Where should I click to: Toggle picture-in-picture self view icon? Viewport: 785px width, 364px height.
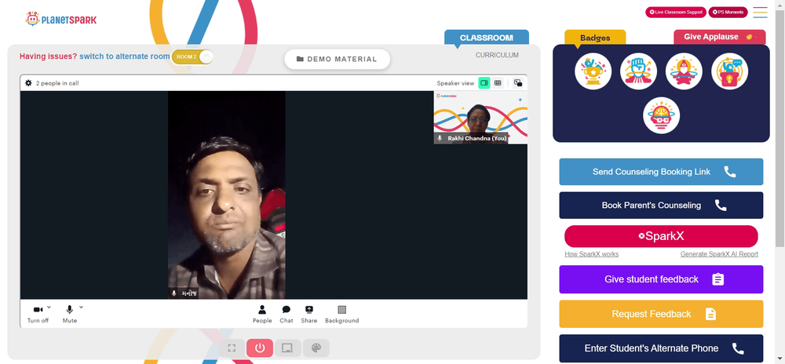[x=517, y=83]
